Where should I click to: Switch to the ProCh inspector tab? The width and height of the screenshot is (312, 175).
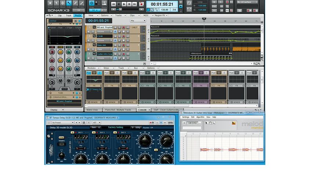pos(77,15)
